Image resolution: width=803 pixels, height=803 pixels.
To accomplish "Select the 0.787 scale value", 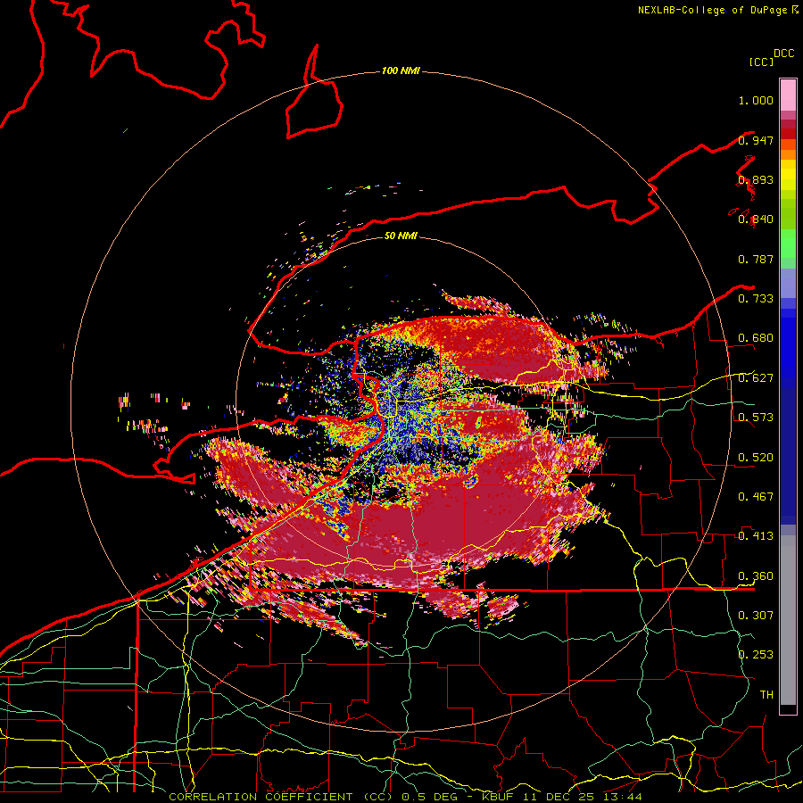I will tap(756, 259).
